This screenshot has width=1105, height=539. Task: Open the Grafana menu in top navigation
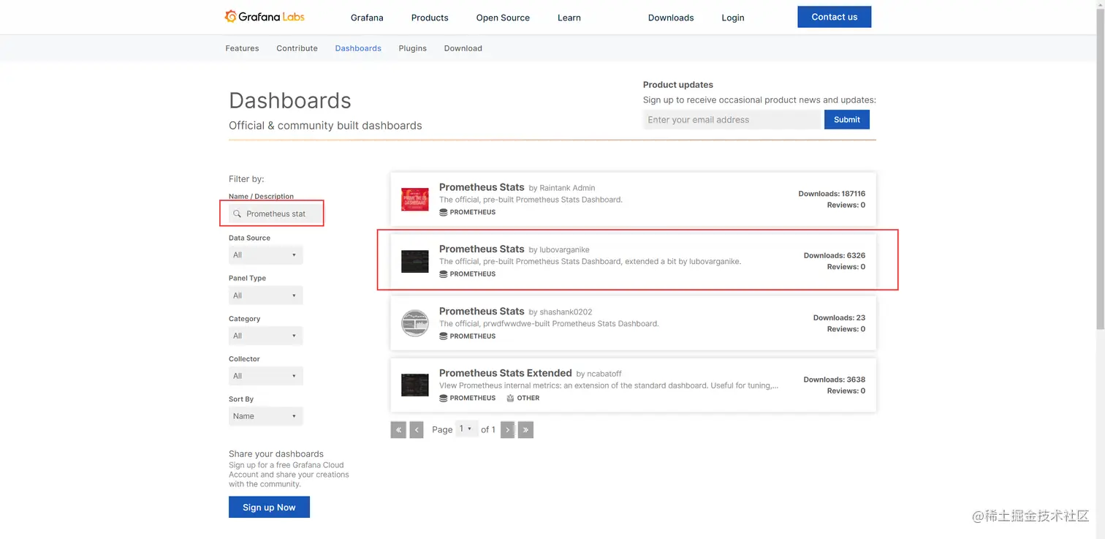coord(367,18)
